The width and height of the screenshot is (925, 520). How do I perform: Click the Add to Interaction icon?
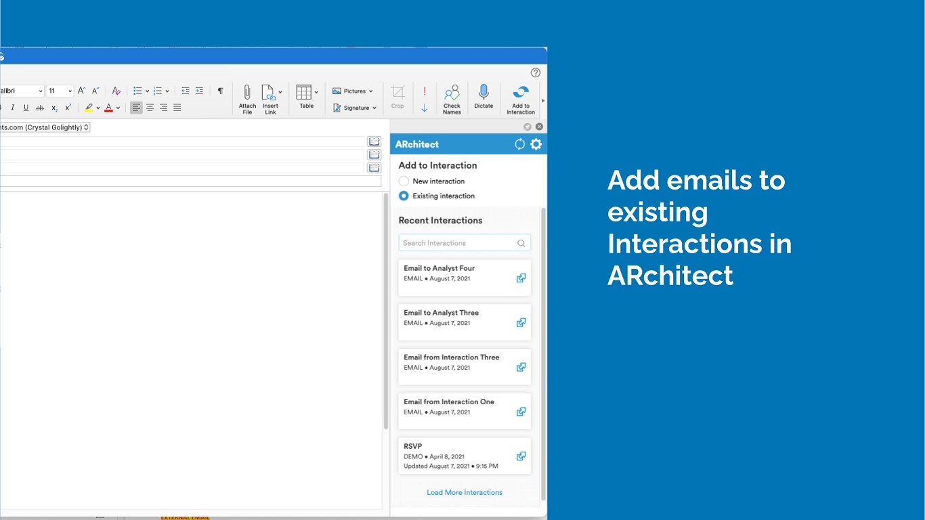[521, 92]
